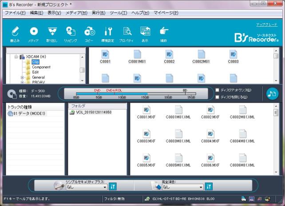This screenshot has width=285, height=206.
Task: Open the マイページ(P) menu
Action: tap(166, 13)
